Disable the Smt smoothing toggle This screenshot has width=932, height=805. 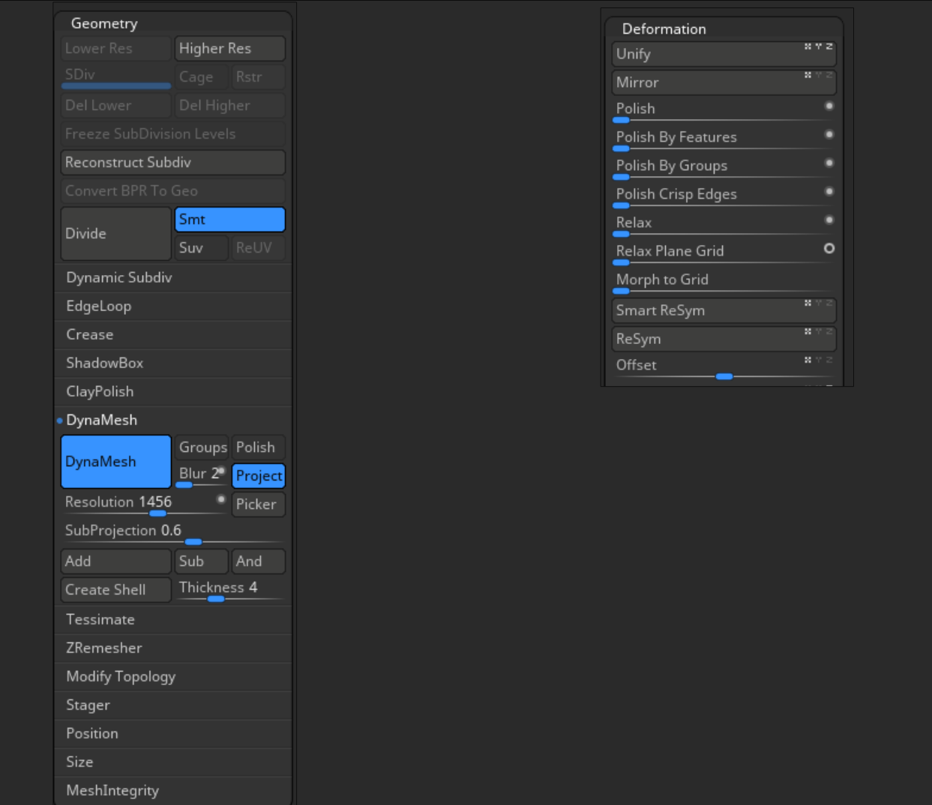pos(229,220)
